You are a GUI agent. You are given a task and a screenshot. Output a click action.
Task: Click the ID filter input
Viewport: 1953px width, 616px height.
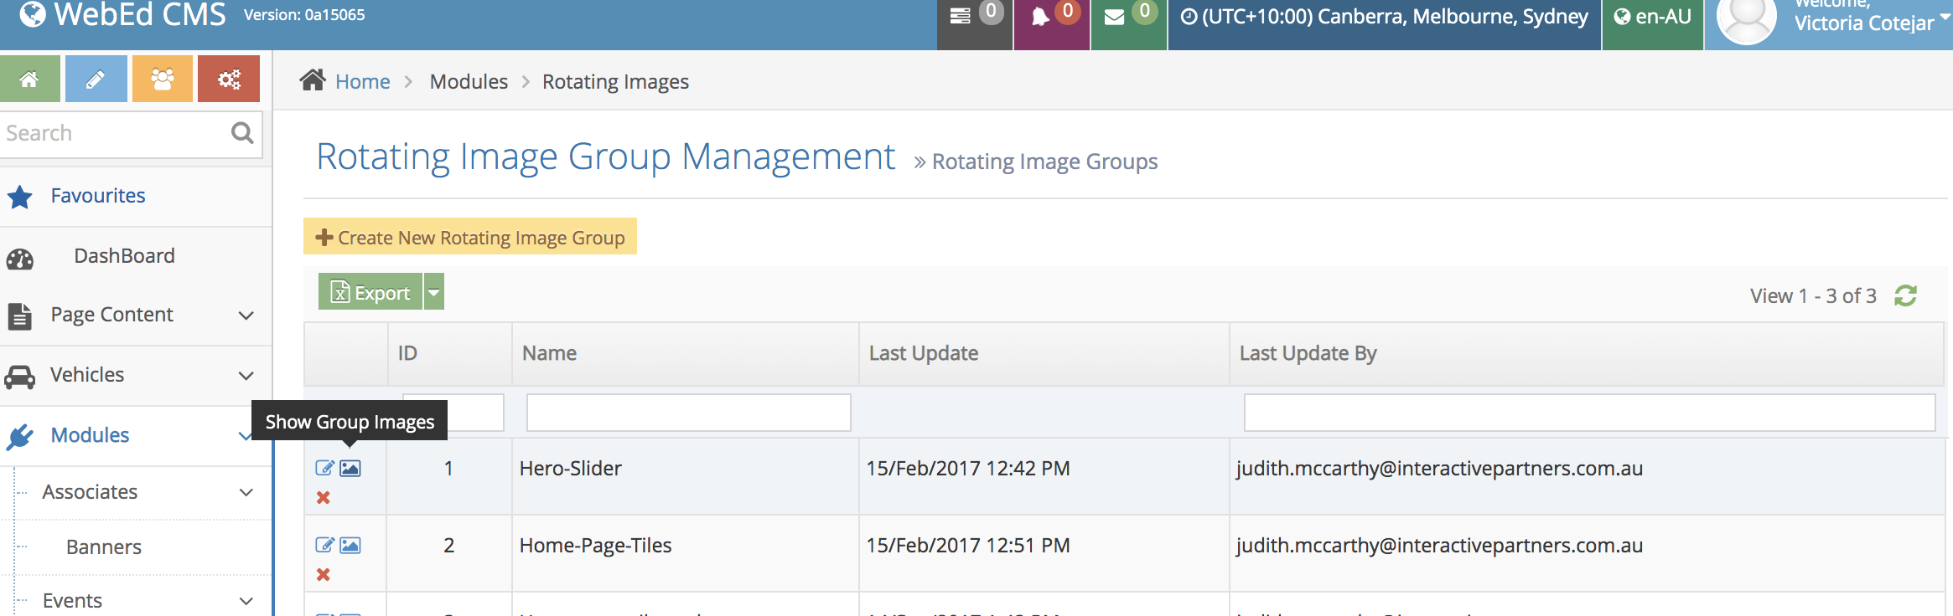coord(453,413)
